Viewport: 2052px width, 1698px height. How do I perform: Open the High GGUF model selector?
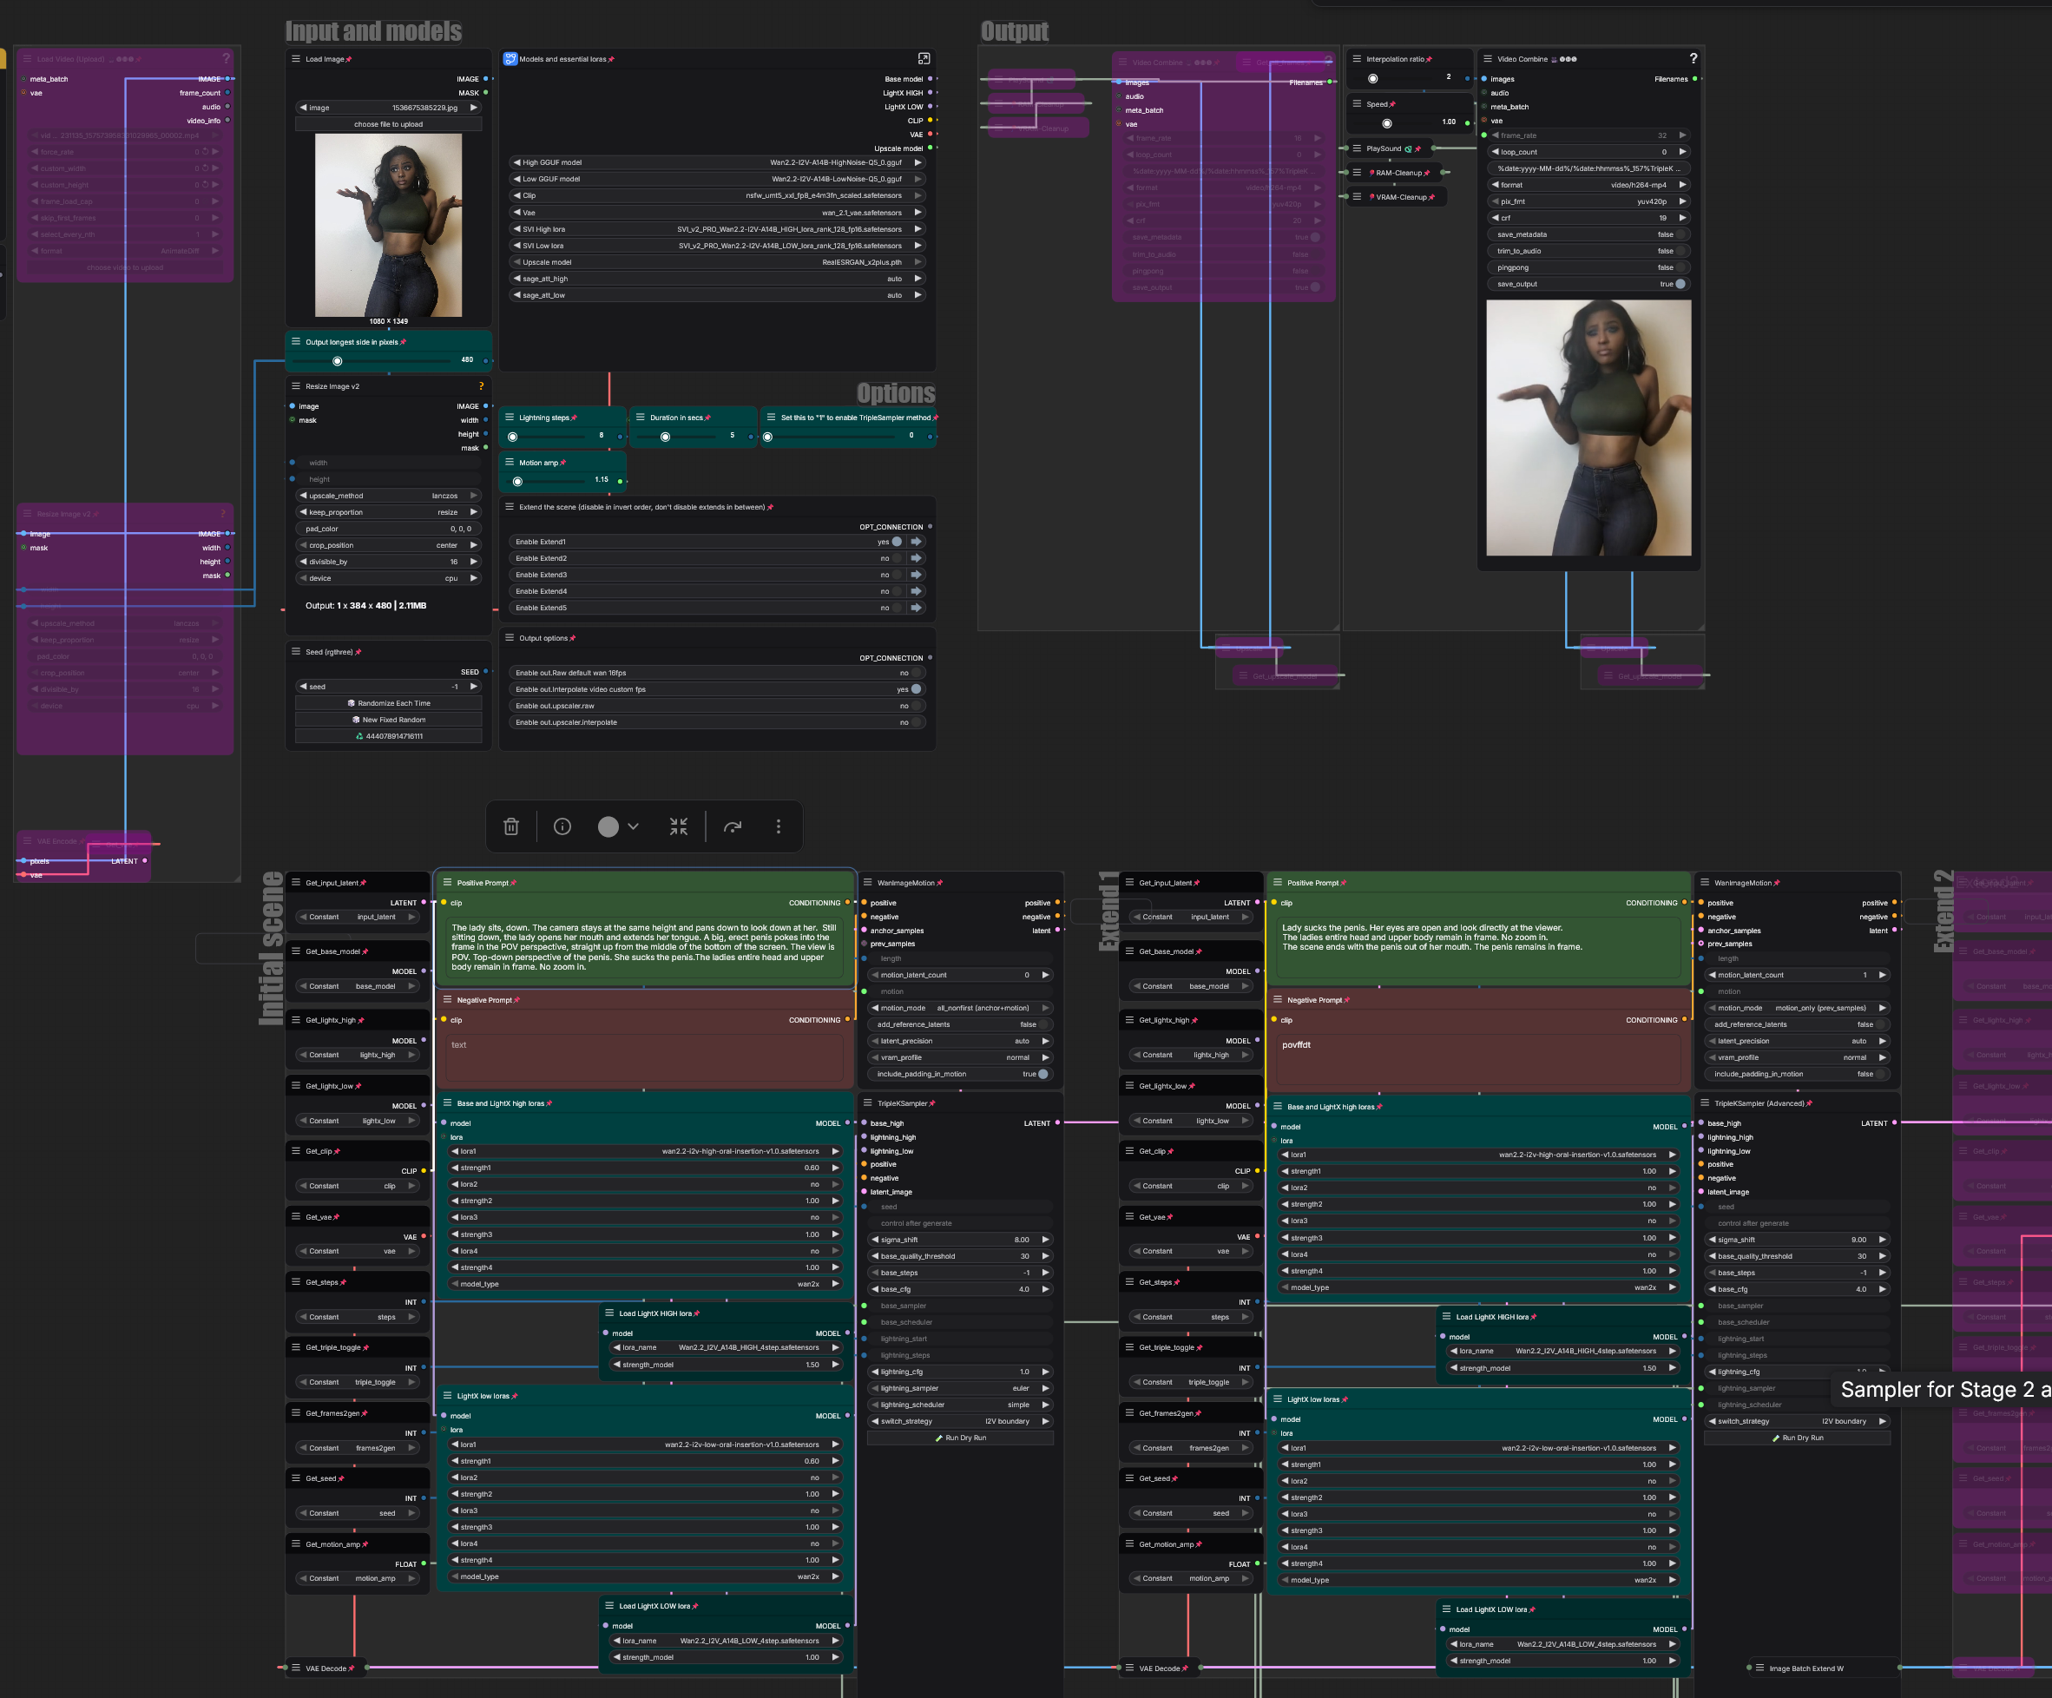[716, 162]
